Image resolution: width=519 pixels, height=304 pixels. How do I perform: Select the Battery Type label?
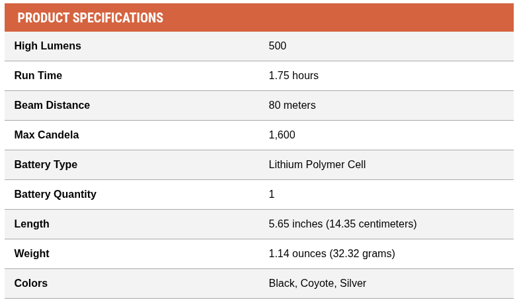tap(46, 165)
